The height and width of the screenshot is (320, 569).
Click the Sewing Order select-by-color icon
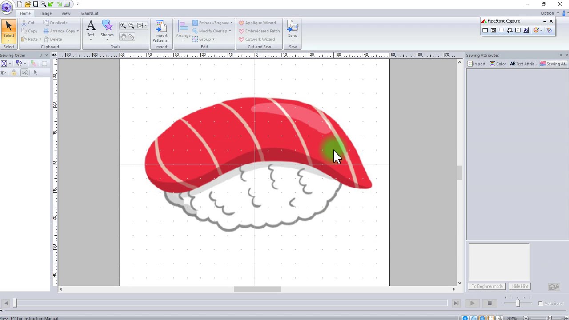coord(19,64)
